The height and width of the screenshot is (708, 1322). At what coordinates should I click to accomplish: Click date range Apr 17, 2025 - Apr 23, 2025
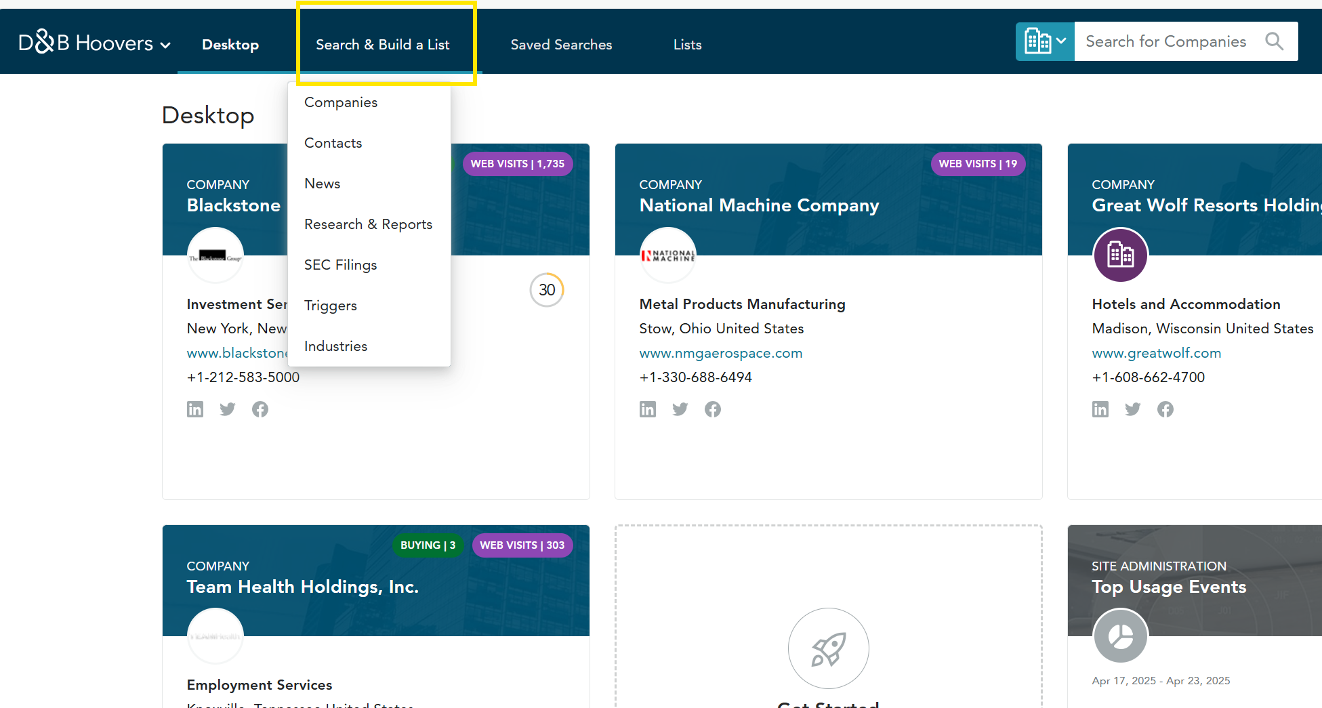click(1161, 681)
